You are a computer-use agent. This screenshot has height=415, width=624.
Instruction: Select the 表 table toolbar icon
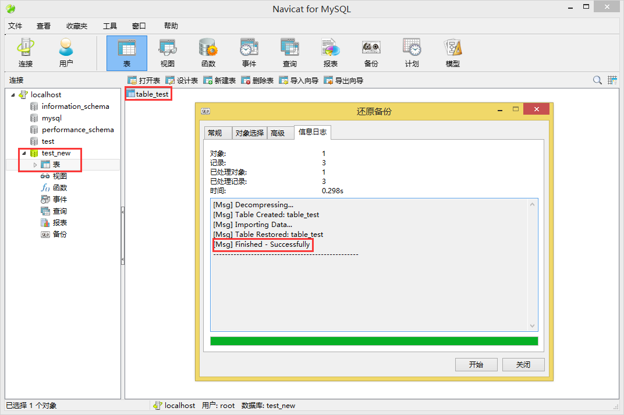pos(127,53)
